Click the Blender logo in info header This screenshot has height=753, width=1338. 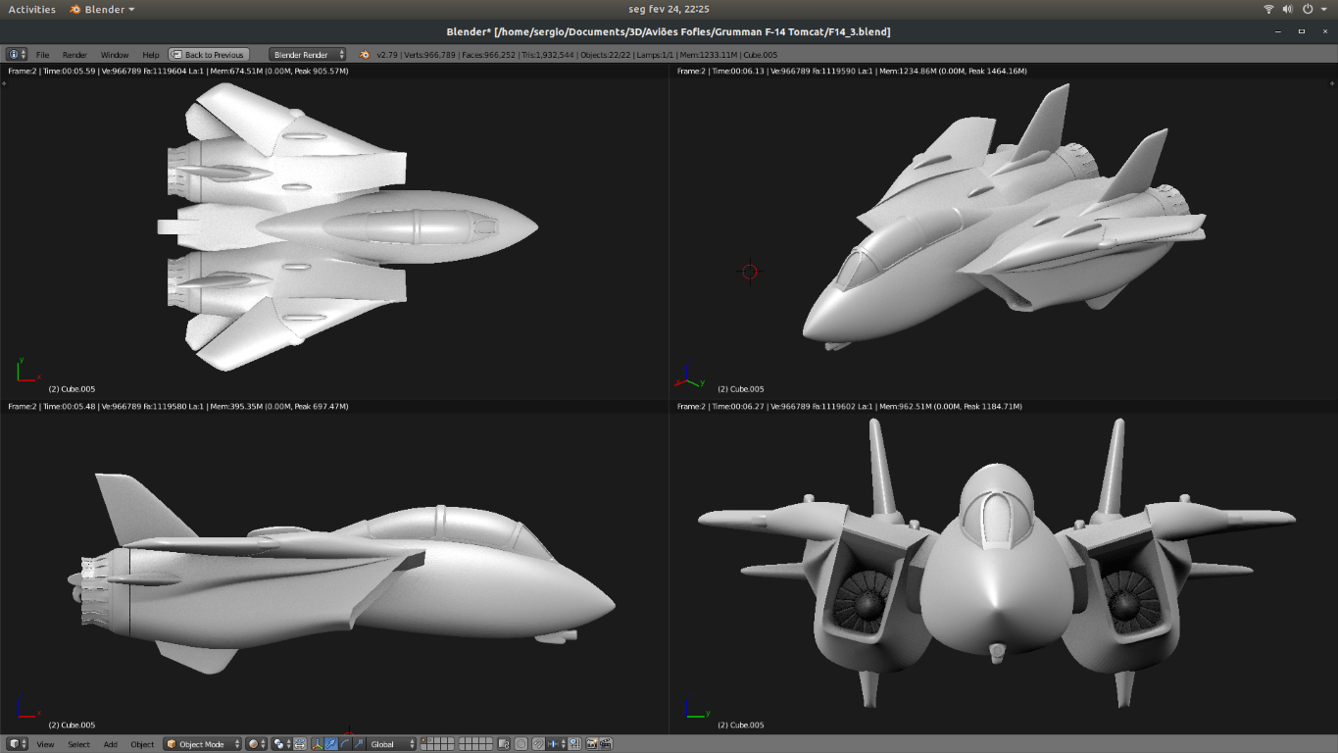[365, 55]
